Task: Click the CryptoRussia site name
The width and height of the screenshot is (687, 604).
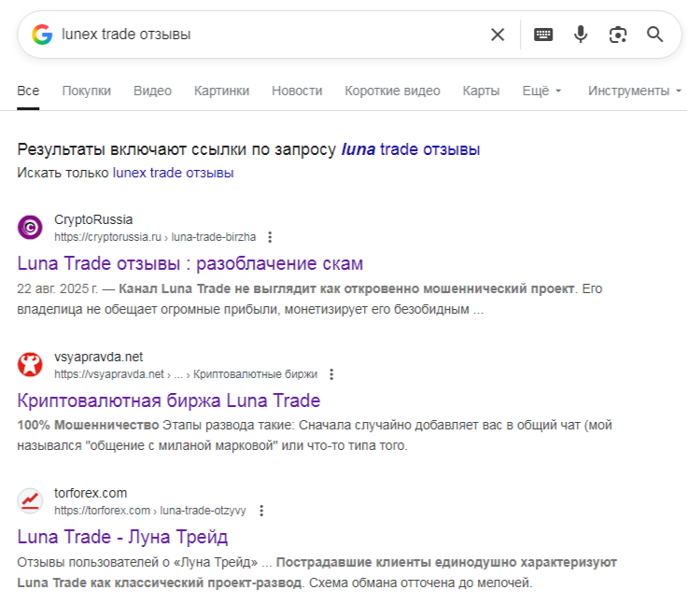Action: click(x=93, y=219)
